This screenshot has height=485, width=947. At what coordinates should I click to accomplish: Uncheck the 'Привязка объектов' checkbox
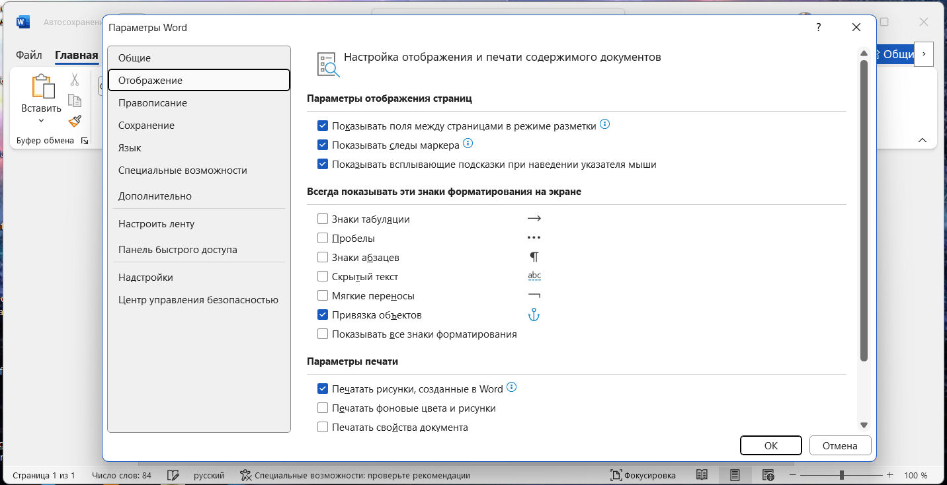tap(323, 315)
